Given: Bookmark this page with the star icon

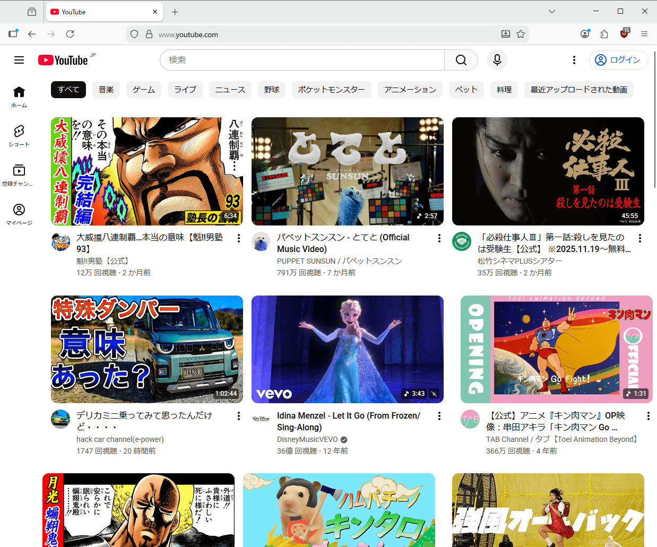Looking at the screenshot, I should pos(521,34).
